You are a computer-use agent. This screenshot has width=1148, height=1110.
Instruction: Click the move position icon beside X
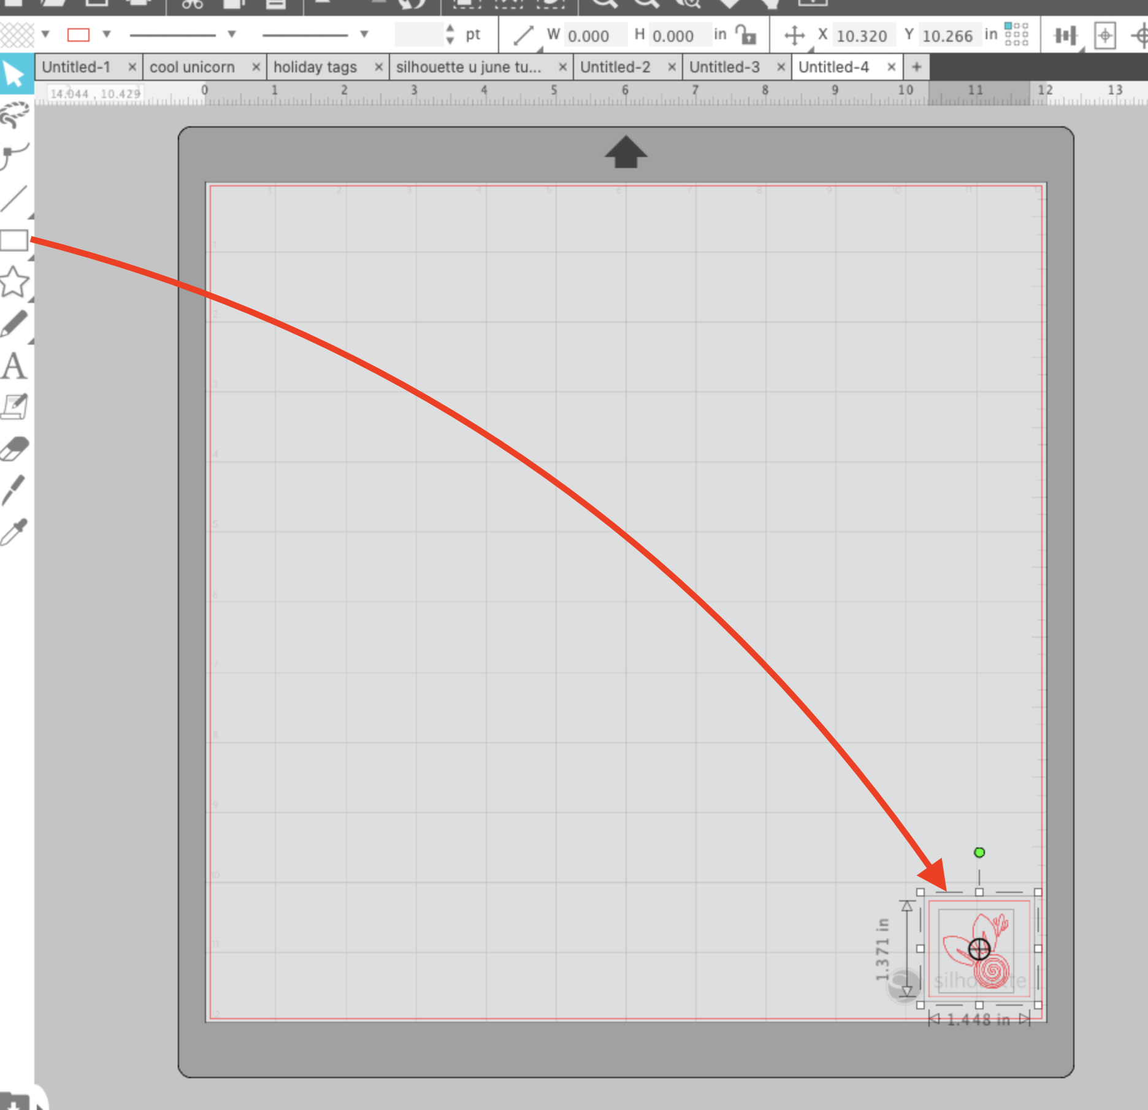[x=795, y=36]
